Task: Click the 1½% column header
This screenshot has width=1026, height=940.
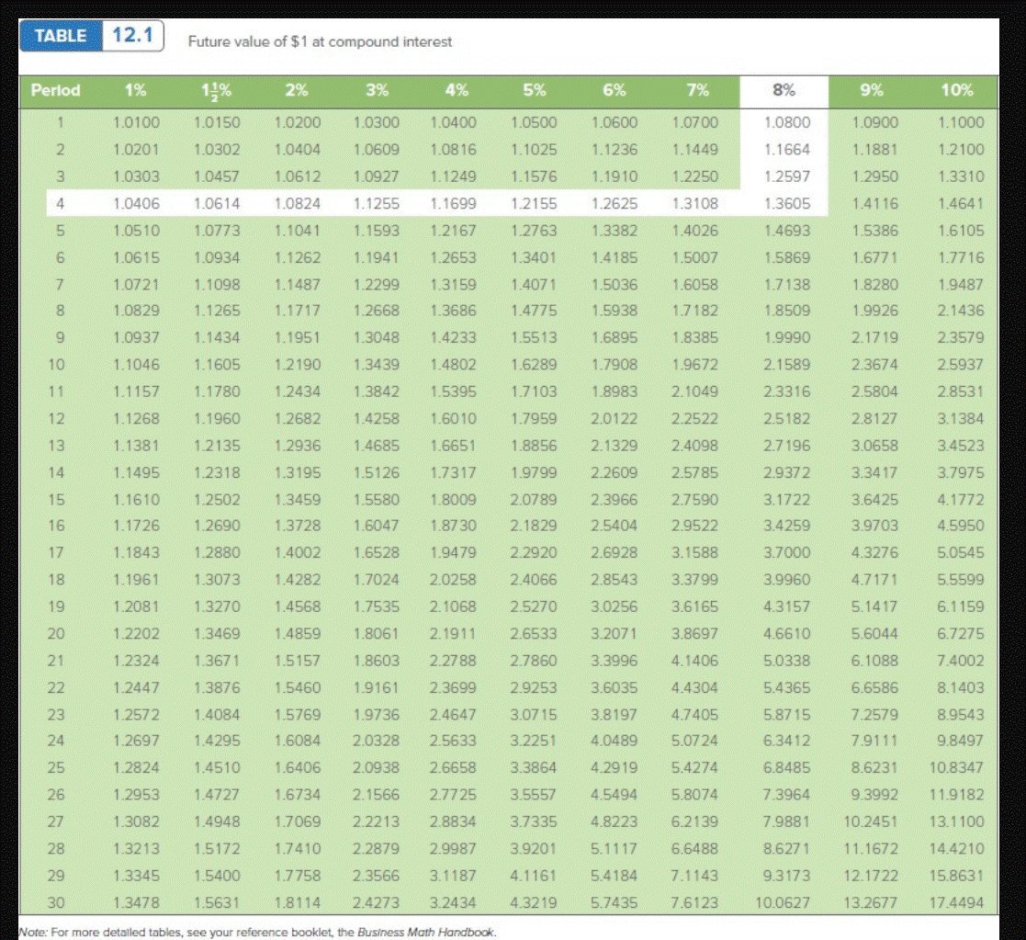Action: pyautogui.click(x=217, y=90)
